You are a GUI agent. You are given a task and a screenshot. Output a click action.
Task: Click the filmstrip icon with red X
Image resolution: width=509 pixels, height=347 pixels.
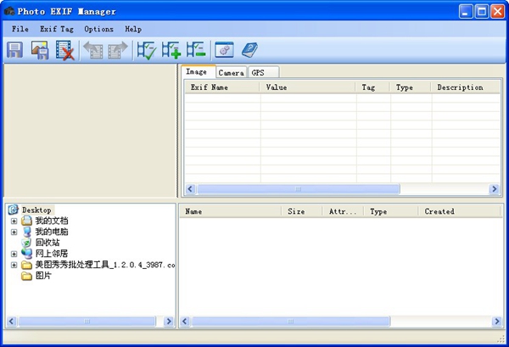pyautogui.click(x=65, y=51)
